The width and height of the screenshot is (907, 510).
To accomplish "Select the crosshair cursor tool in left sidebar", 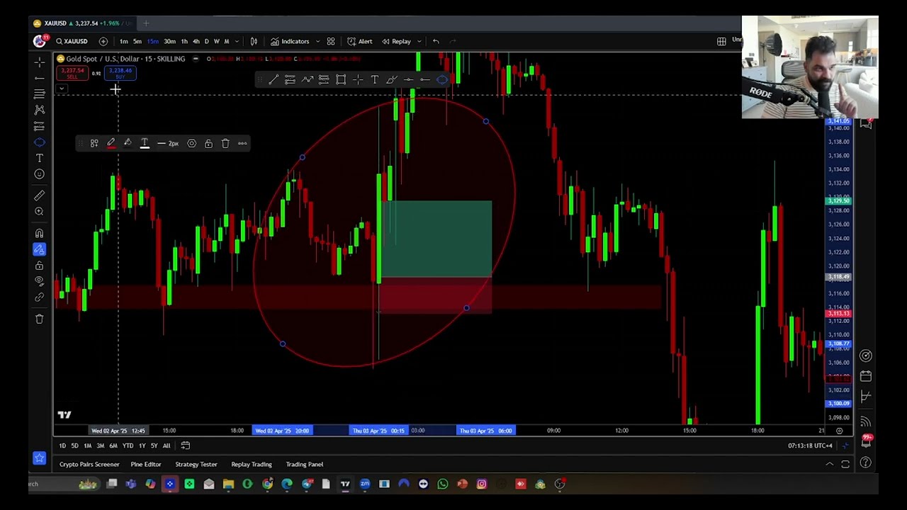I will (39, 62).
